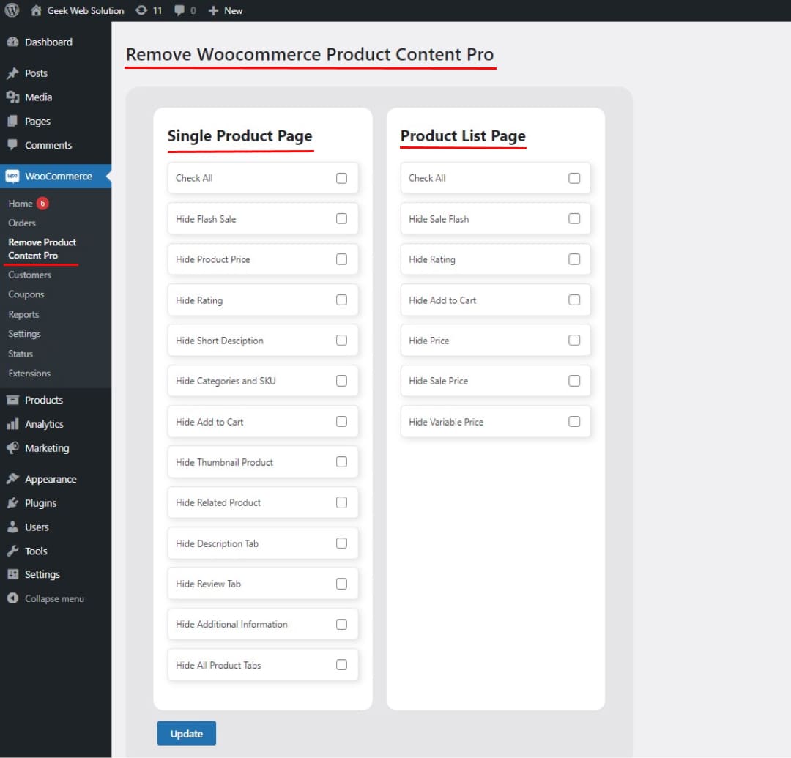Open pending comments via the speech bubble icon
Screen dimensions: 791x758
[x=177, y=10]
